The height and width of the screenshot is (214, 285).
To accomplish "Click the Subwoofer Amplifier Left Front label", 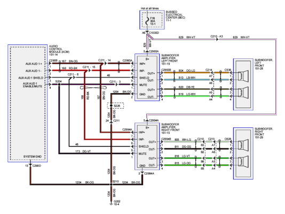I will click(170, 59).
